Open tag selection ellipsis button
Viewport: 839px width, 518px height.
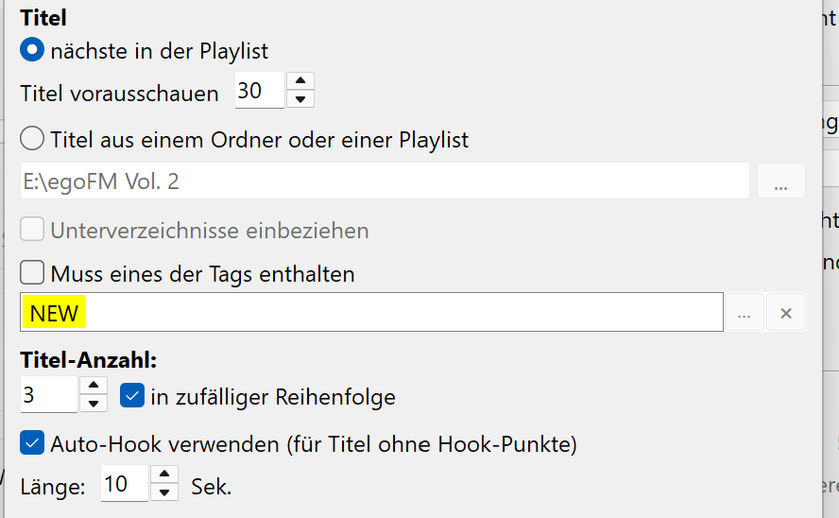coord(745,313)
